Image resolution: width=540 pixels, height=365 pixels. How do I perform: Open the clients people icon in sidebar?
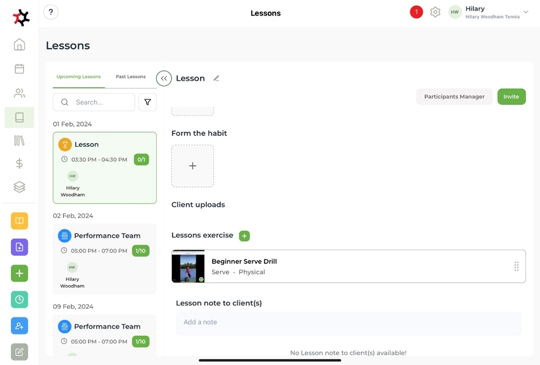(20, 93)
